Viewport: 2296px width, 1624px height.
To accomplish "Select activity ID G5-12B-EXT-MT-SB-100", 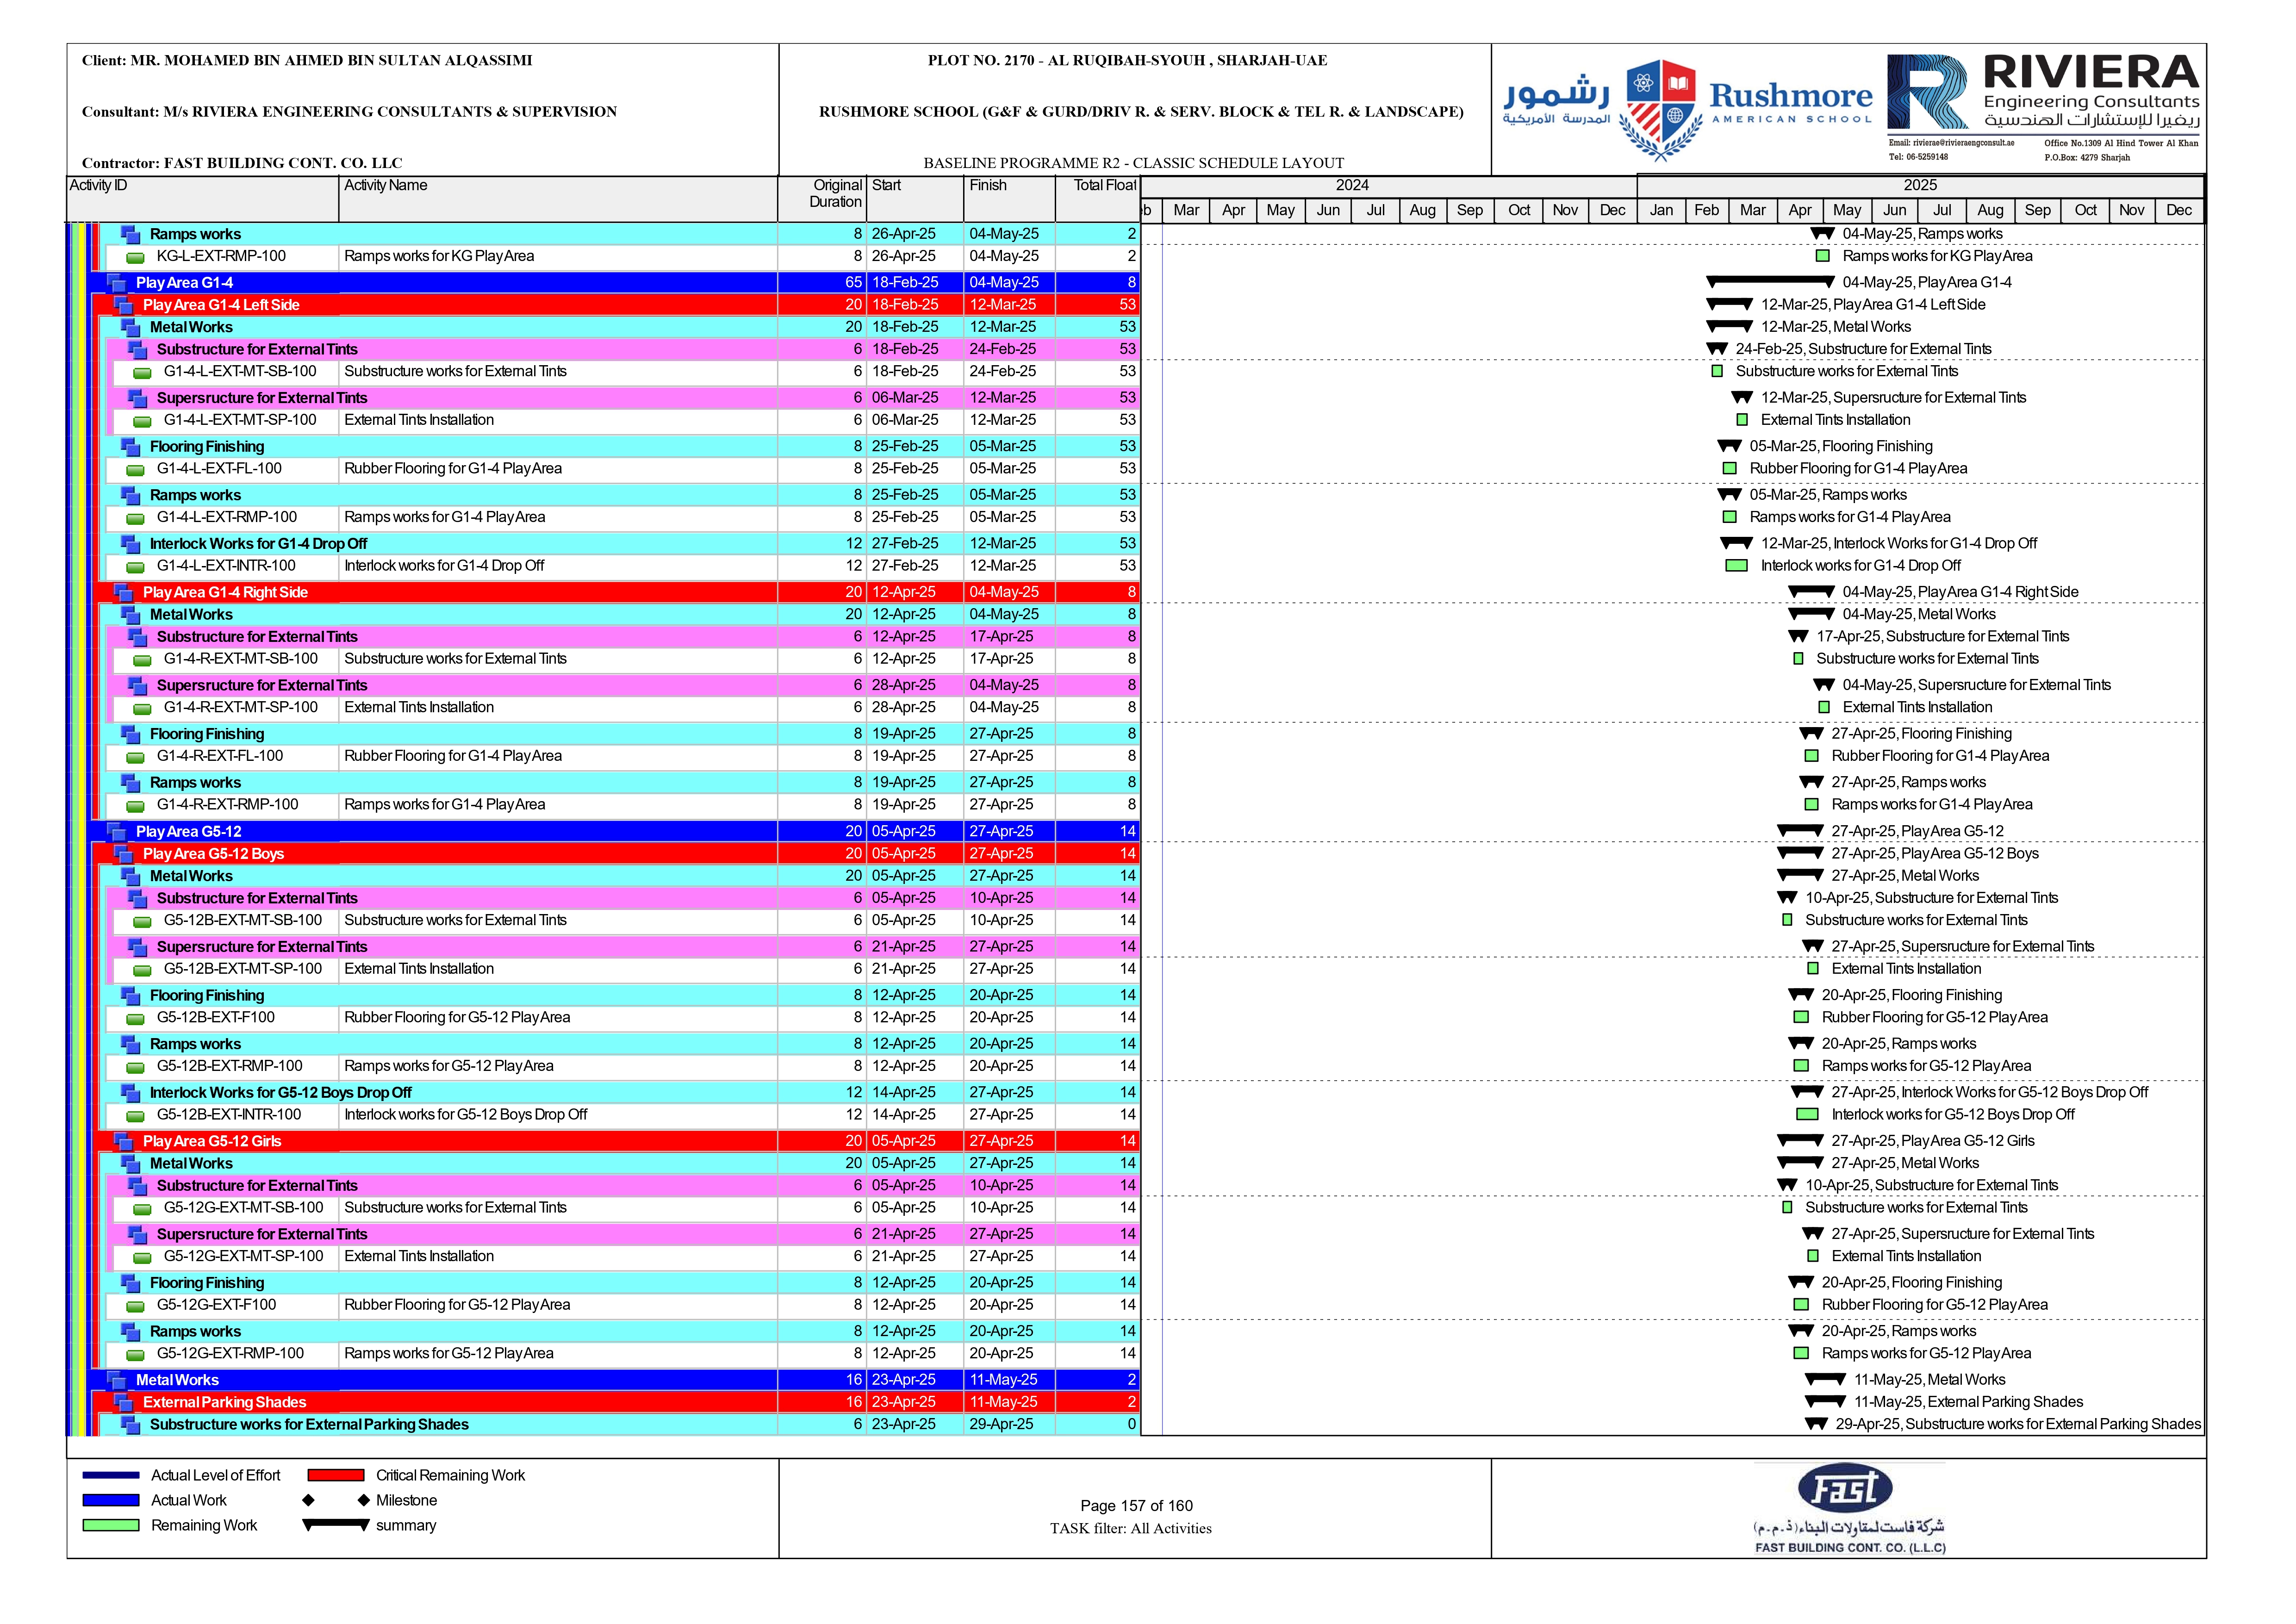I will coord(243,921).
